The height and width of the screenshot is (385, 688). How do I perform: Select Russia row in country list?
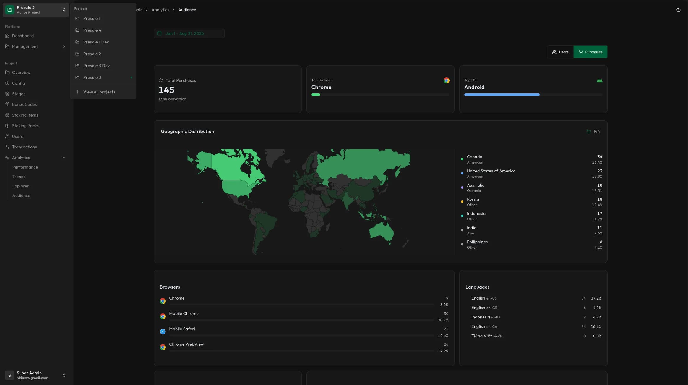[x=531, y=202]
